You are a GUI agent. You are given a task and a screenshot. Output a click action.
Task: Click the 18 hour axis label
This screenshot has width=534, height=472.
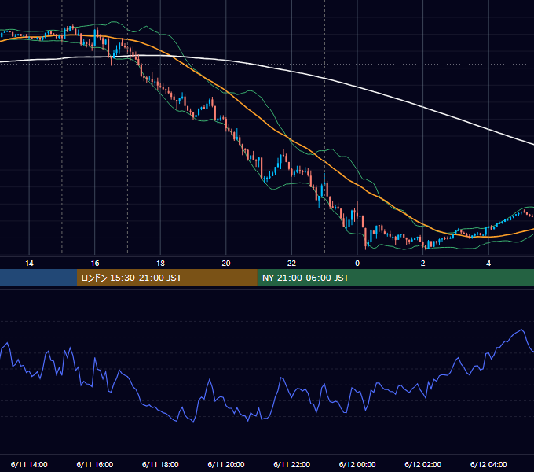[160, 264]
